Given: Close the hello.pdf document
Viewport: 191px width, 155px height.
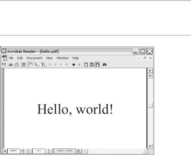Looking at the screenshot, I should (x=150, y=58).
